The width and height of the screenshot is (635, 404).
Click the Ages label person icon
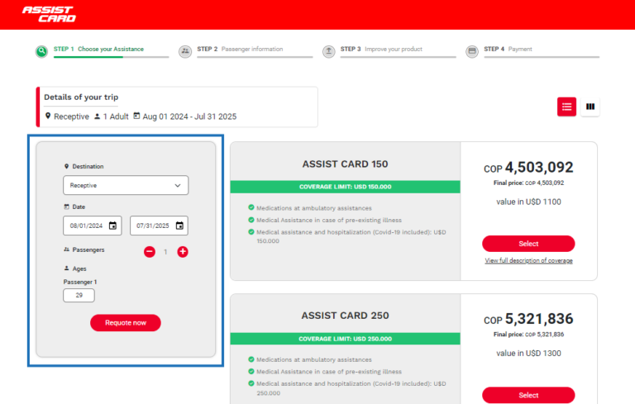click(x=67, y=269)
